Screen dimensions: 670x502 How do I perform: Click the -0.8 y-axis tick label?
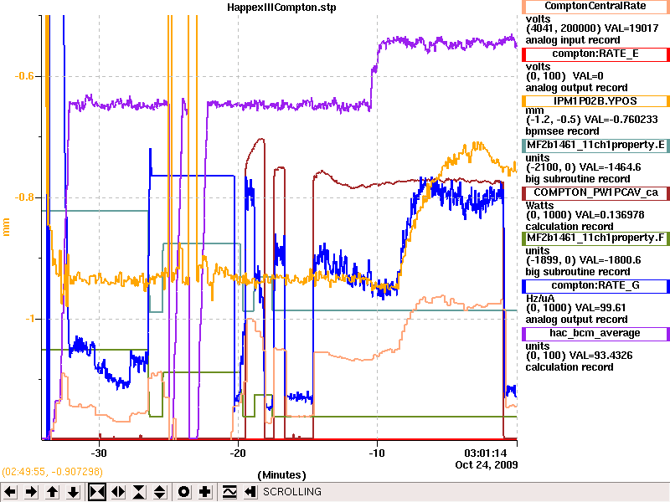click(24, 197)
